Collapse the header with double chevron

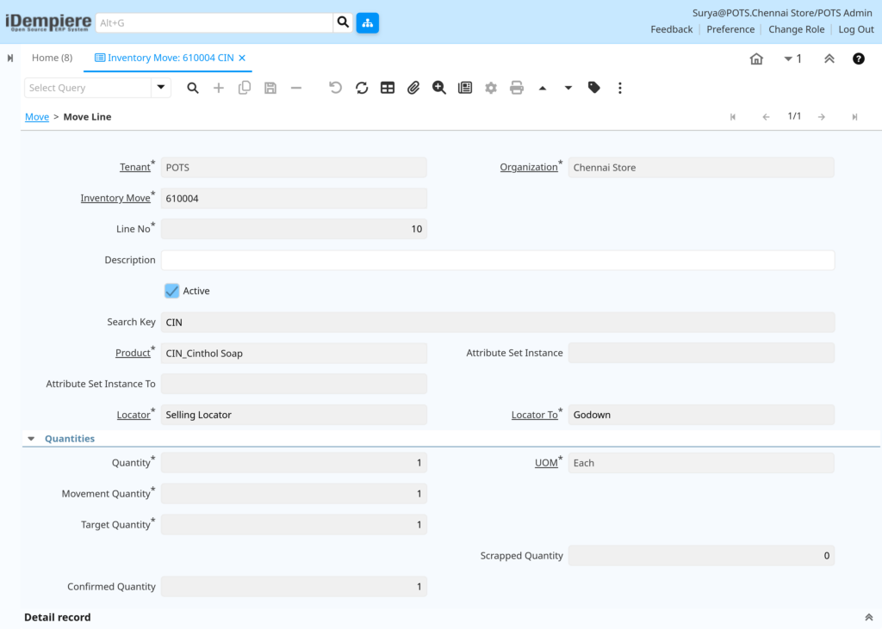pyautogui.click(x=829, y=59)
